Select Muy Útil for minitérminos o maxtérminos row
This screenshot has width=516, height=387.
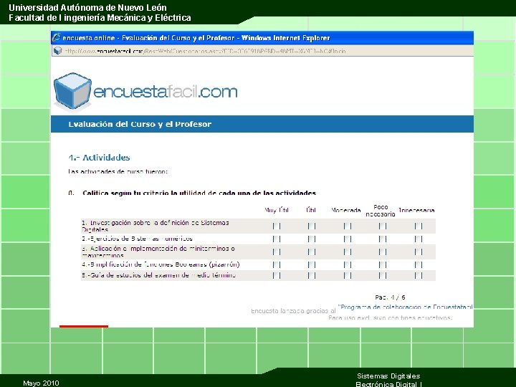click(x=277, y=252)
